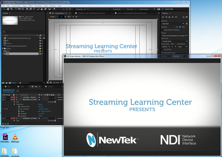Viewport: 222px width, 157px height.
Task: Open the File menu
Action: point(3,6)
